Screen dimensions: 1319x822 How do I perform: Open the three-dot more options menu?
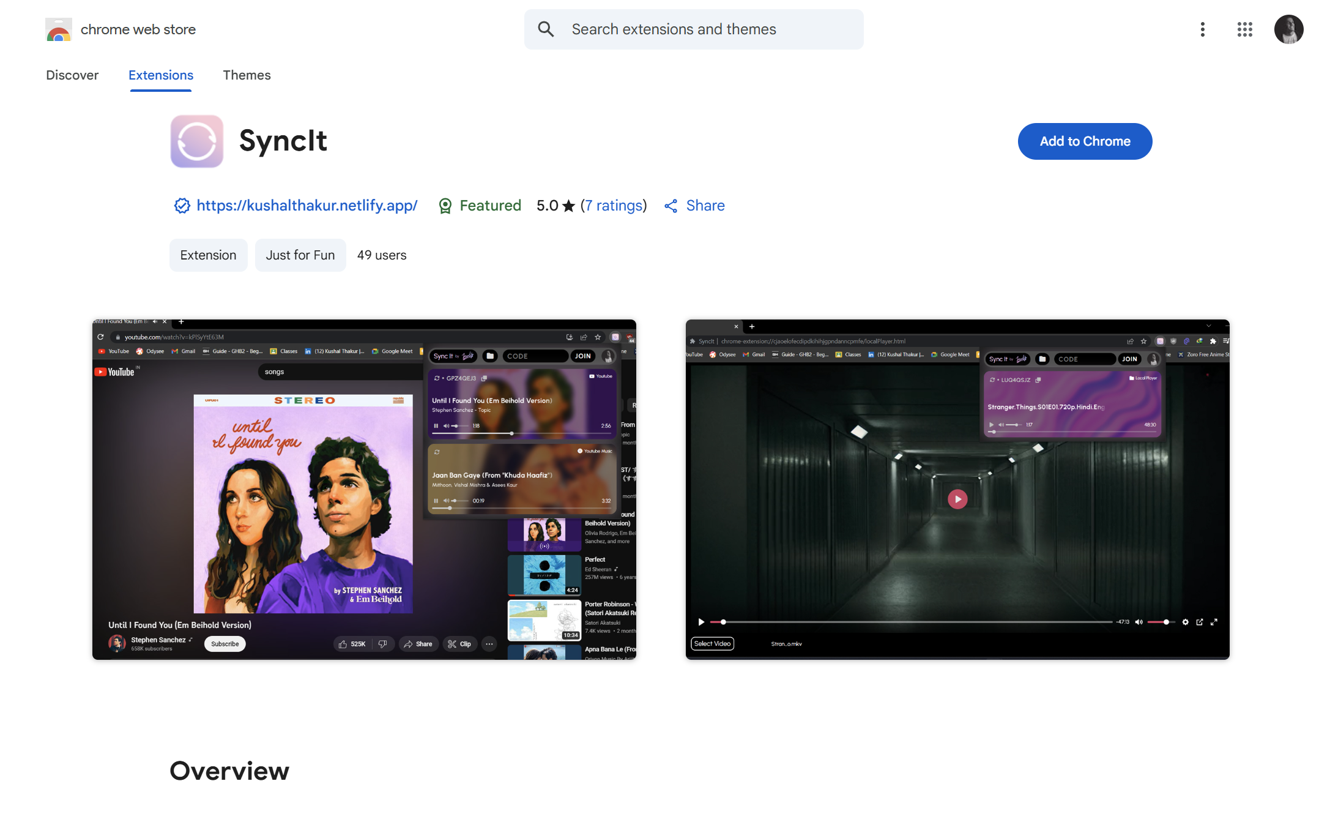[1203, 29]
